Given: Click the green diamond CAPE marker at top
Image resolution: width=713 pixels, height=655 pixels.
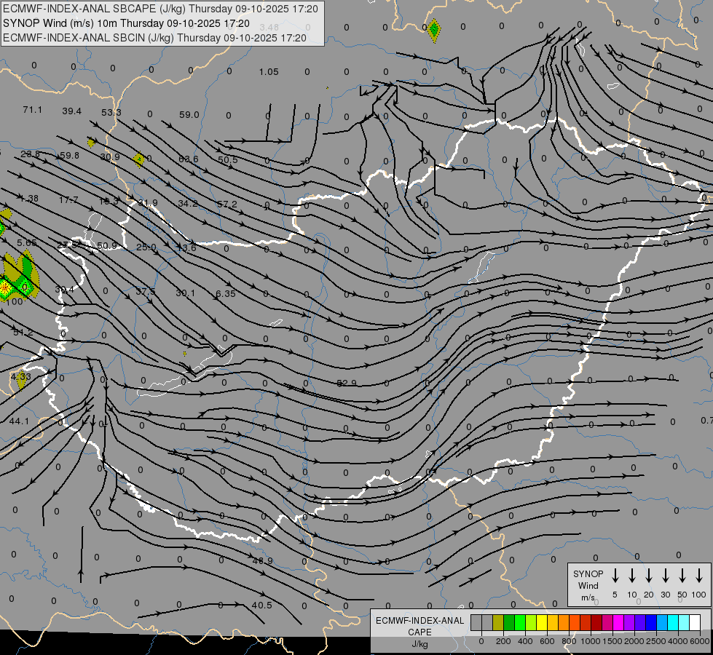Looking at the screenshot, I should (x=434, y=30).
